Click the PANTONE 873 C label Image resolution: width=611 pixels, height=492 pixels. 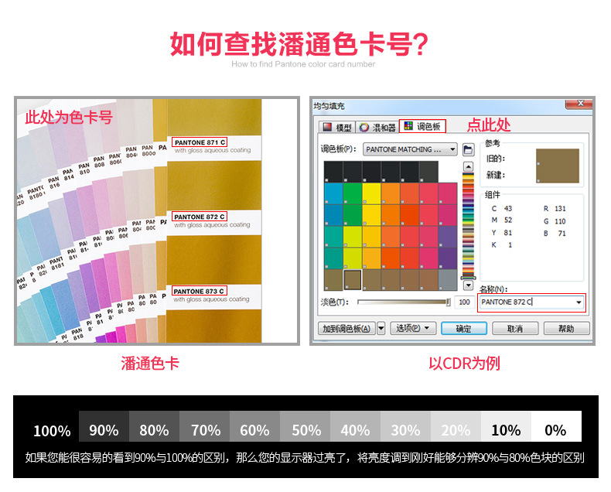pos(199,291)
